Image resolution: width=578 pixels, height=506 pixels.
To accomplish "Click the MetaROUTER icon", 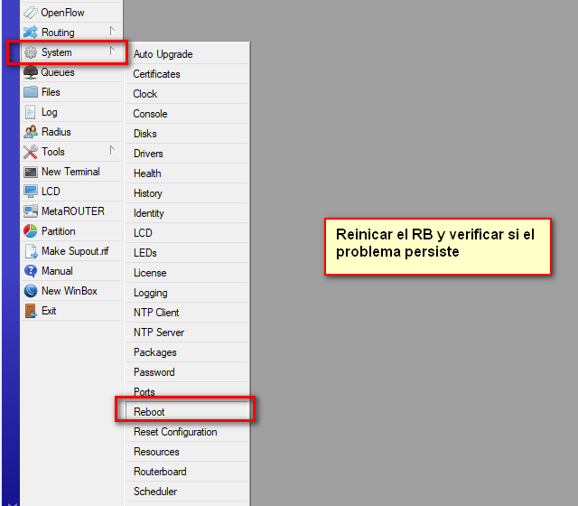I will 31,211.
